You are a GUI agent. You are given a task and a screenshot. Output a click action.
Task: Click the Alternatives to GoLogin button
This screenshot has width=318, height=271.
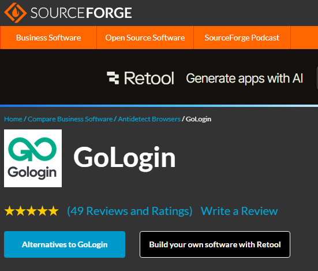[65, 244]
